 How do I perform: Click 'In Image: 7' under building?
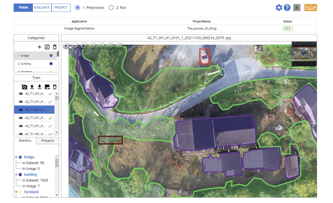pos(31,186)
